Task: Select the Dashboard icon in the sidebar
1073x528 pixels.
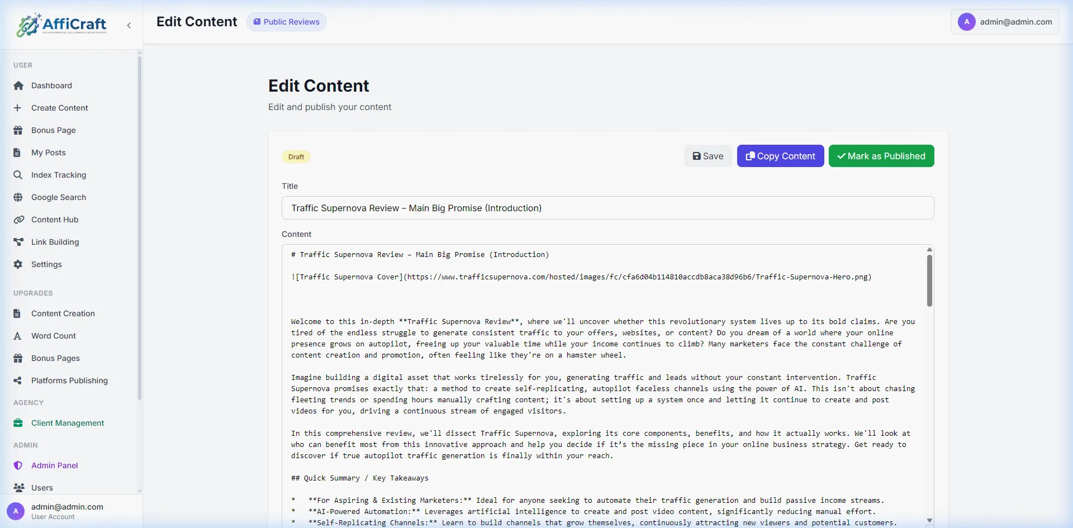Action: click(18, 85)
